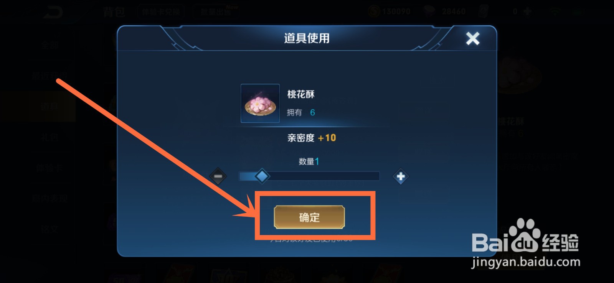Viewport: 614px width, 283px height.
Task: Click the diamond currency icon beside 28460
Action: point(429,12)
